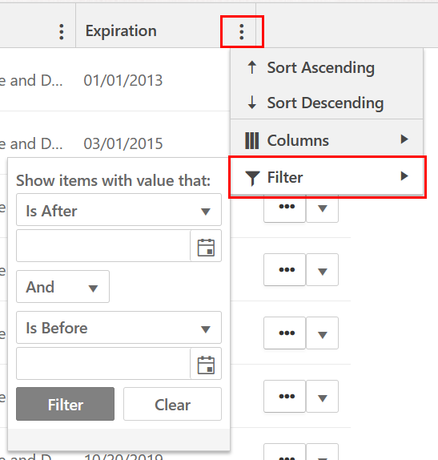This screenshot has width=438, height=460.
Task: Expand the And logic dropdown
Action: click(x=62, y=287)
